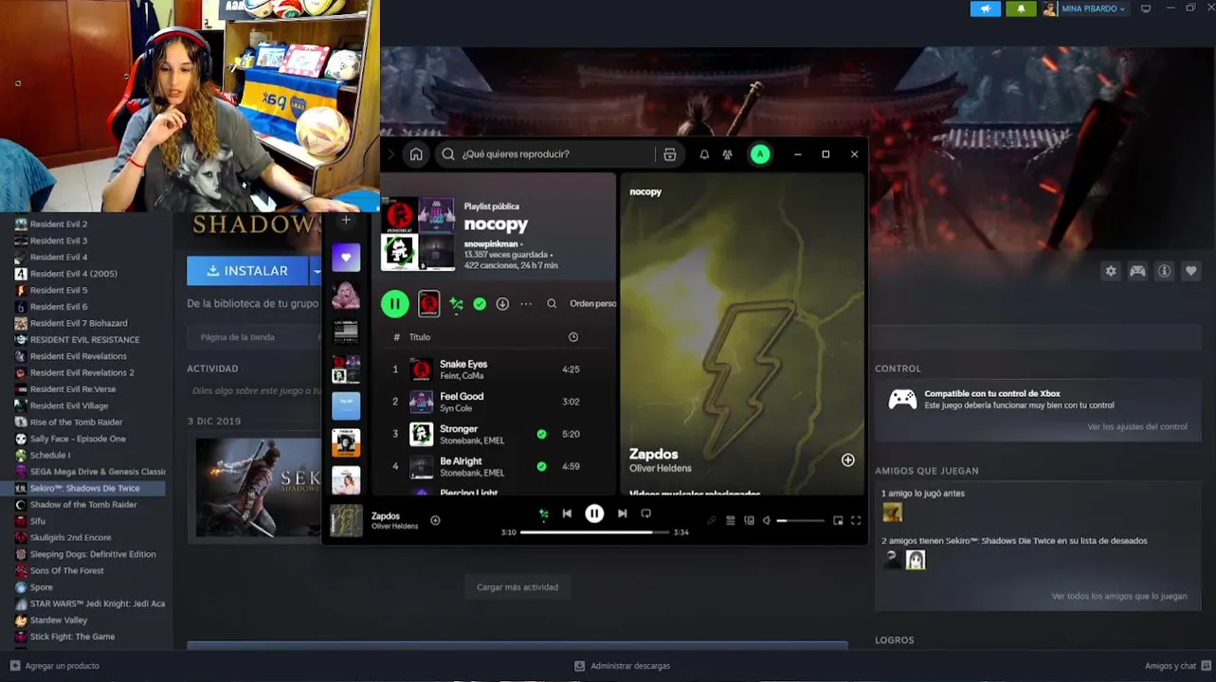The width and height of the screenshot is (1216, 682).
Task: Open the Spotify queue
Action: coord(731,520)
